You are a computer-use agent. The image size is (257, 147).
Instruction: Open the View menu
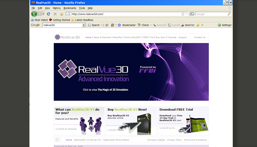47,8
